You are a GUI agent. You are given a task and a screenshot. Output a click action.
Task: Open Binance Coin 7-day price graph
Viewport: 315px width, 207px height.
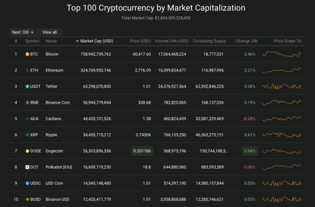tap(282, 103)
